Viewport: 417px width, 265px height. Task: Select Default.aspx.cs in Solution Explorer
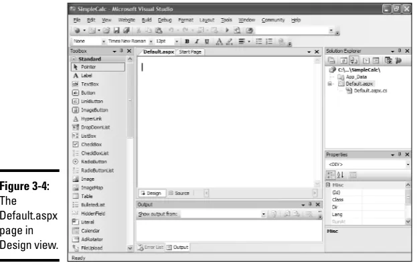tap(370, 91)
